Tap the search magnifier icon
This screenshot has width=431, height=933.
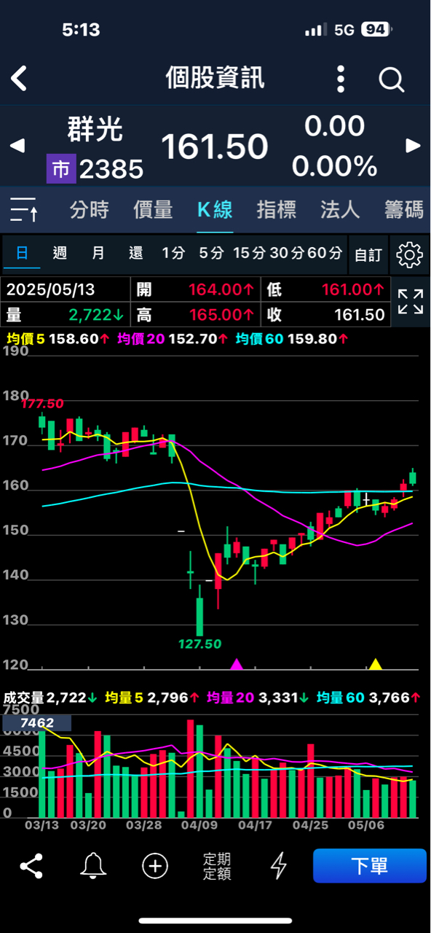(392, 79)
